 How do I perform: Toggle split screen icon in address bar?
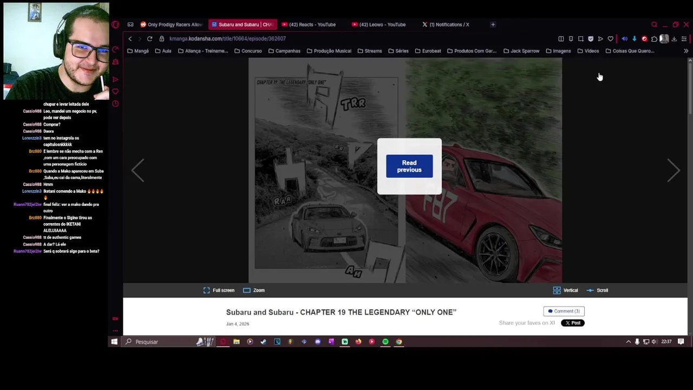point(561,38)
